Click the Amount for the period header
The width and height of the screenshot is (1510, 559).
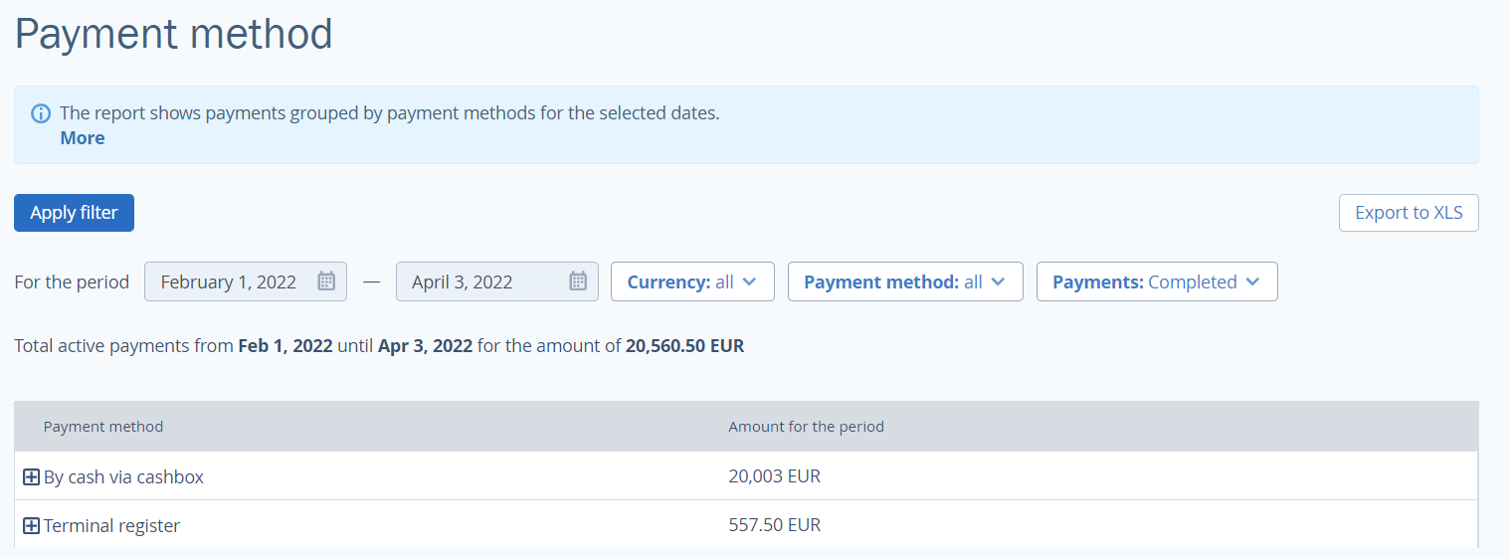(x=807, y=427)
